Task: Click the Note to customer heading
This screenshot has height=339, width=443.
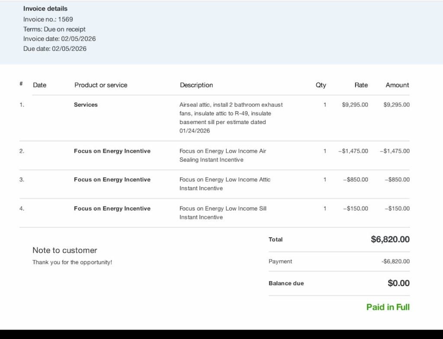Action: click(x=64, y=250)
